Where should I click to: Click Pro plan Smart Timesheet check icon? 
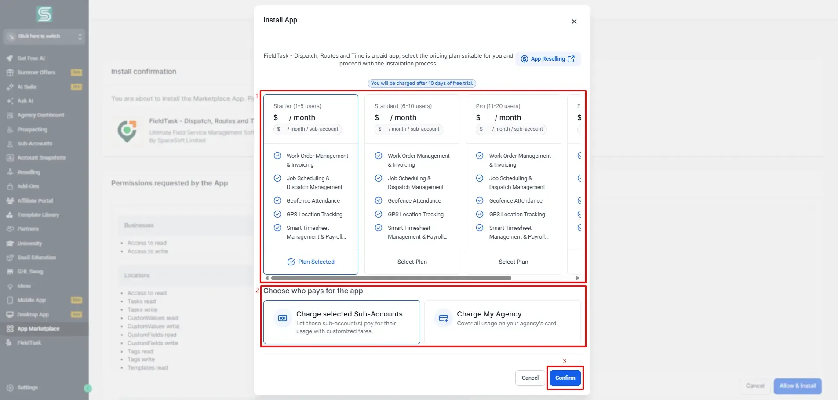(x=480, y=228)
